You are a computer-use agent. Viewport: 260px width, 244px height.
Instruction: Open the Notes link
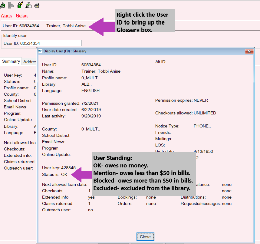(22, 16)
